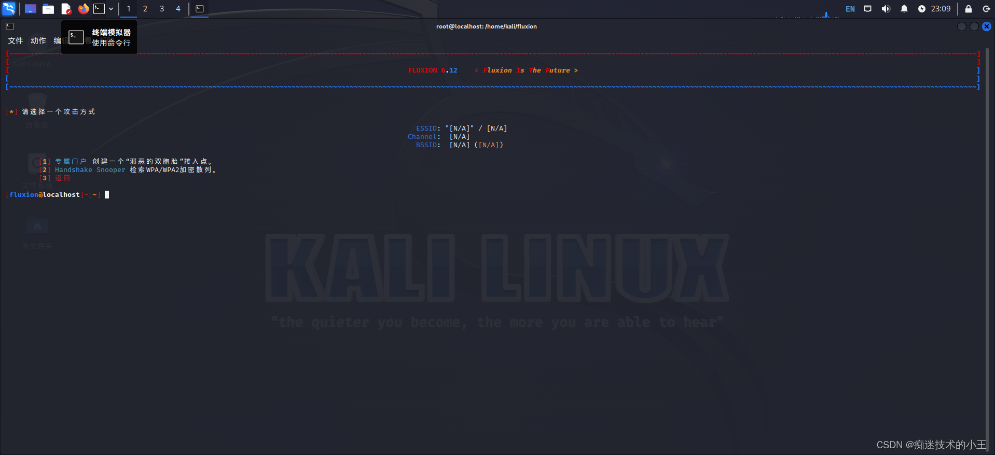Switch to workspace 3
Screen dimensions: 995x455
tap(162, 9)
